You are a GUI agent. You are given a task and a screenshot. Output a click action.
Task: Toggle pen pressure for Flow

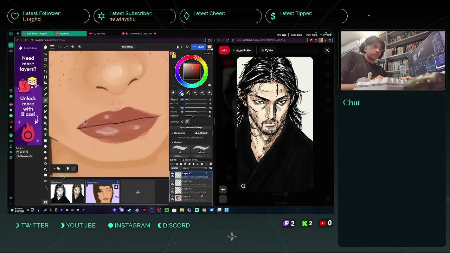pos(182,108)
